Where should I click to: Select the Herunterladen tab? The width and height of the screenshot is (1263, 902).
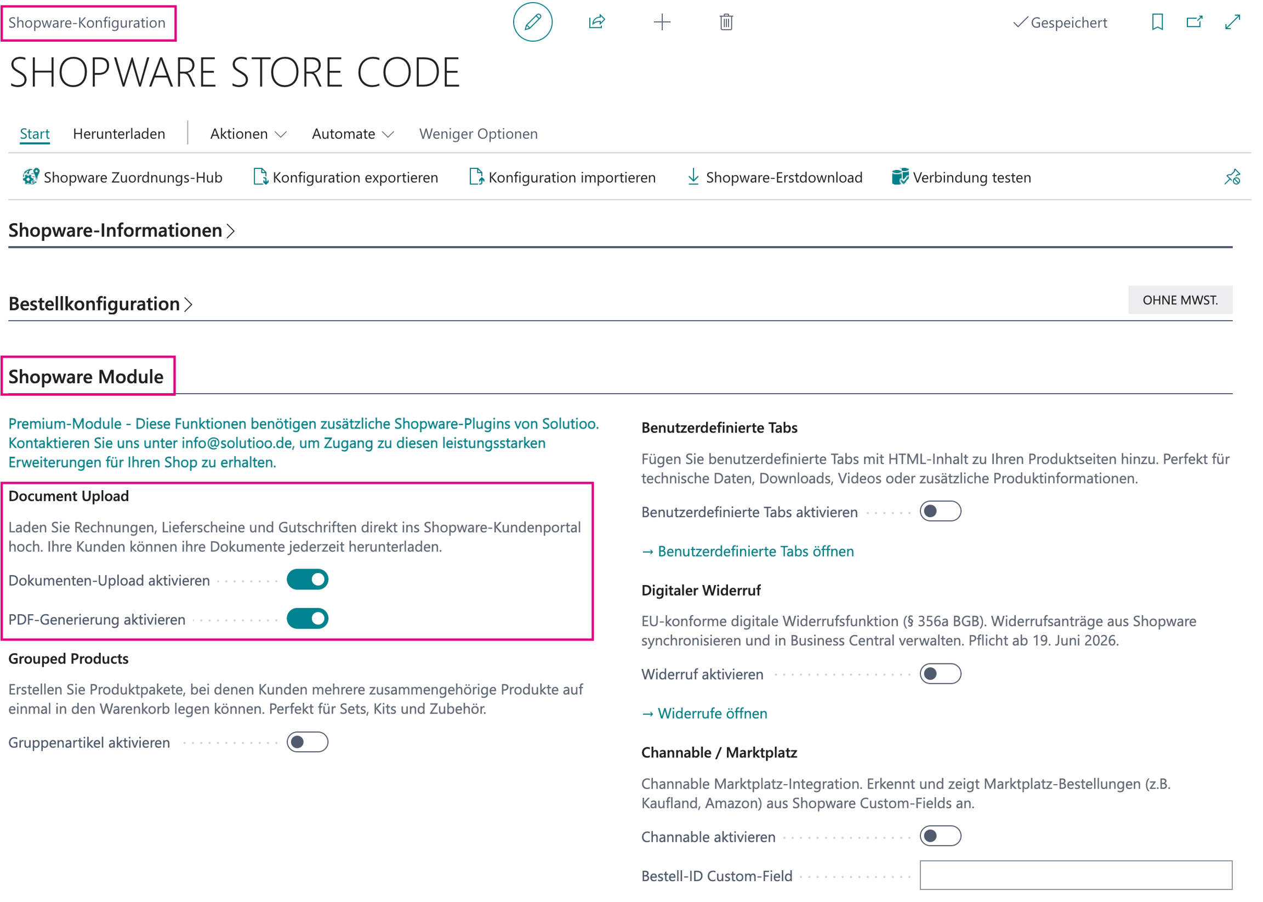[x=119, y=134]
